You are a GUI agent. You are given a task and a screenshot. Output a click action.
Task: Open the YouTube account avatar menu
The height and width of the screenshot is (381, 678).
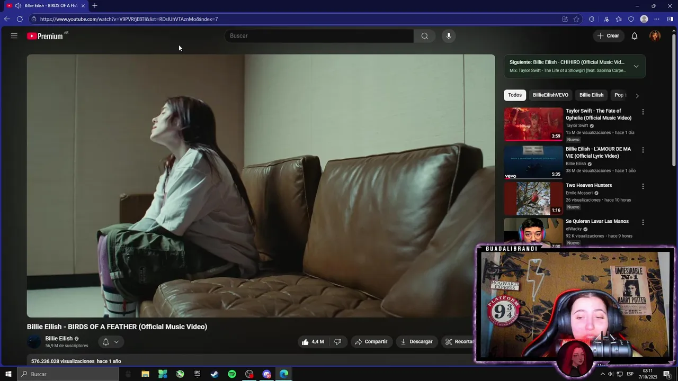click(655, 36)
